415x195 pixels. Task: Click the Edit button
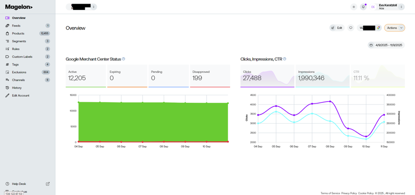pos(337,28)
